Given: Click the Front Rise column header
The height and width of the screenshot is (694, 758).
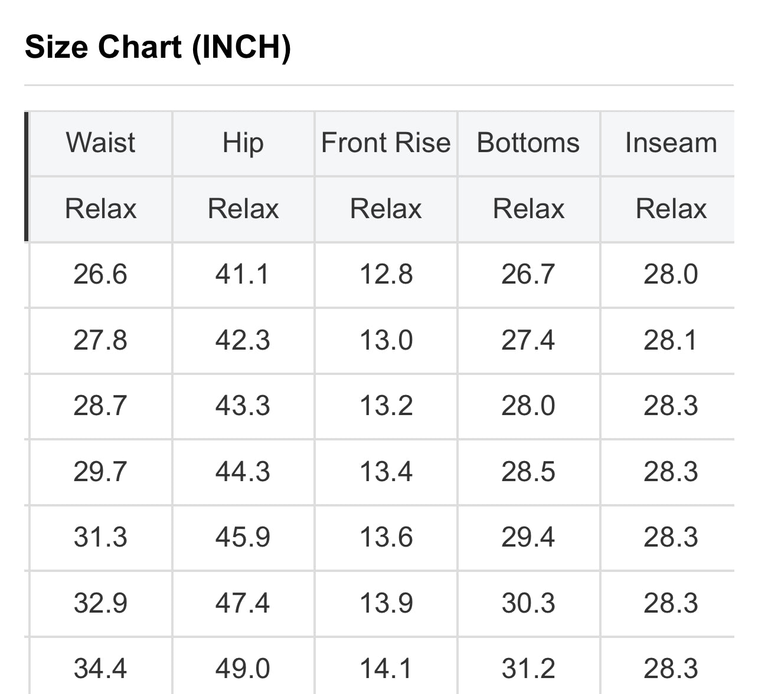Looking at the screenshot, I should click(x=385, y=143).
